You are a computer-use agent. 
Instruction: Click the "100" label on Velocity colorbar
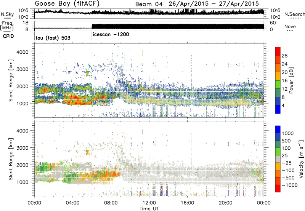pyautogui.click(x=286, y=148)
